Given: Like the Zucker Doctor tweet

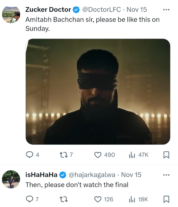Looking at the screenshot, I should click(x=98, y=155).
